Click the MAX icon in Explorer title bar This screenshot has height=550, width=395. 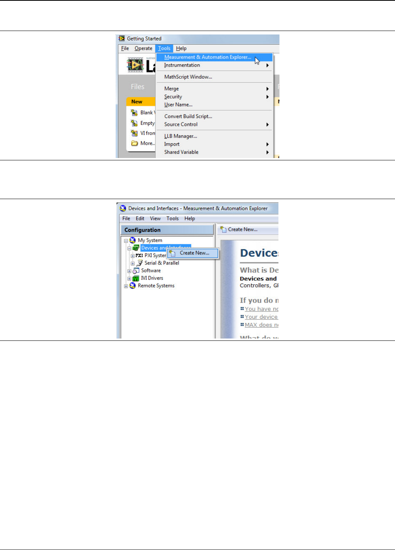pyautogui.click(x=123, y=208)
